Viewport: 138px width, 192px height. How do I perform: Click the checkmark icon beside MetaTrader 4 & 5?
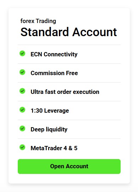point(22,147)
